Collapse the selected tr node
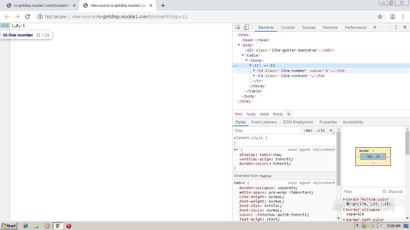This screenshot has width=410, height=230. click(x=250, y=65)
